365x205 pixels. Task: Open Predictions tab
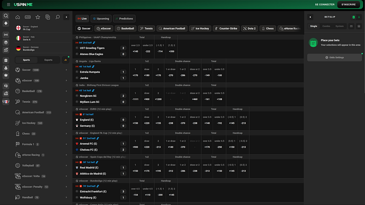[x=124, y=19]
